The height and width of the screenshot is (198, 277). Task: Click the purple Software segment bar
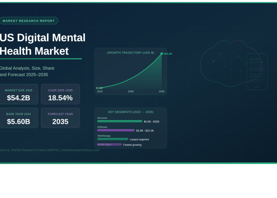tap(116, 130)
